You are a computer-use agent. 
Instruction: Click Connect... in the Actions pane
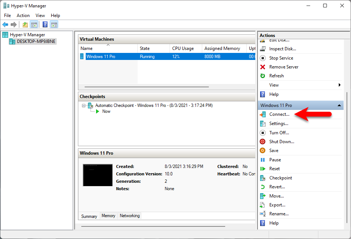pyautogui.click(x=279, y=114)
